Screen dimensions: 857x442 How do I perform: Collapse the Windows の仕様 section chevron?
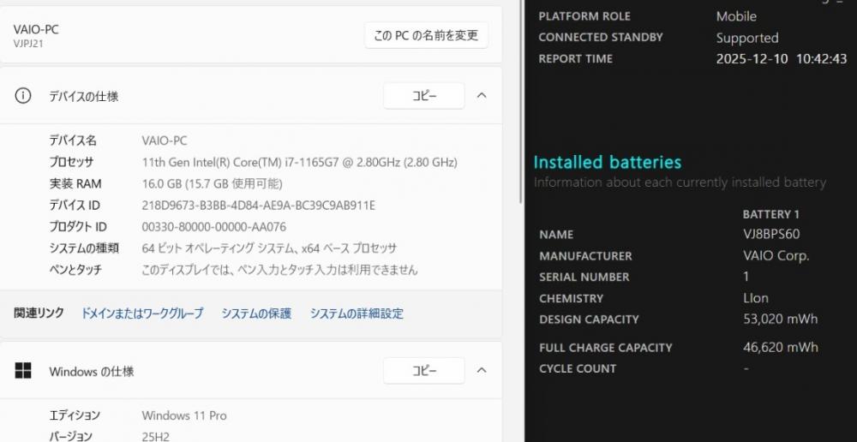coord(482,371)
